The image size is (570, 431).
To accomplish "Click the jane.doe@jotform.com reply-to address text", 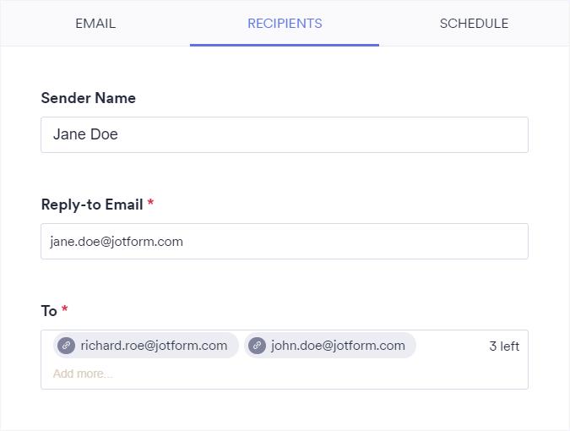I will coord(117,242).
